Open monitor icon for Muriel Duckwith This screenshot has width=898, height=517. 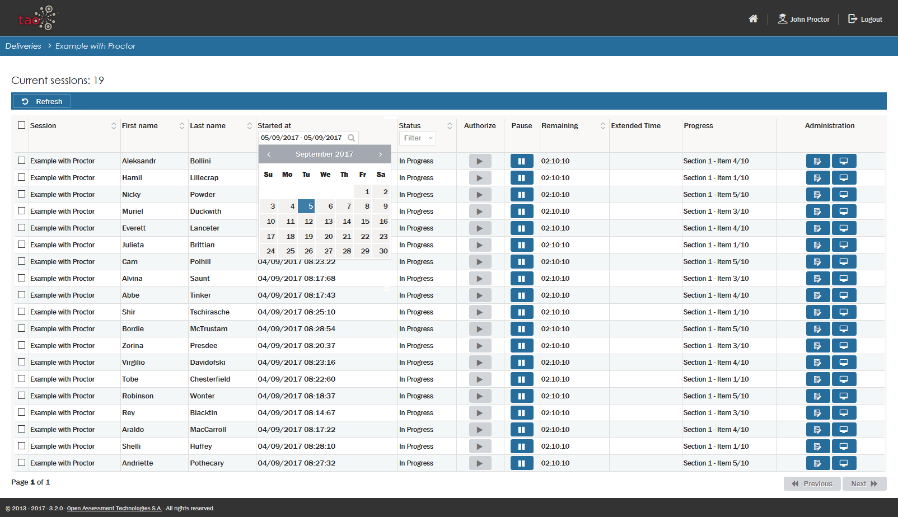[844, 211]
